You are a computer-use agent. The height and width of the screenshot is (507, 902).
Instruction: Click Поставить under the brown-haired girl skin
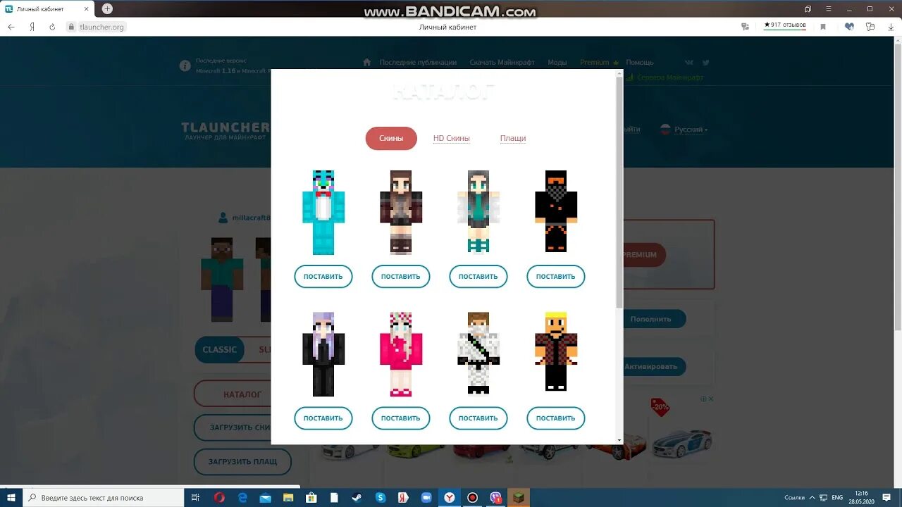401,277
